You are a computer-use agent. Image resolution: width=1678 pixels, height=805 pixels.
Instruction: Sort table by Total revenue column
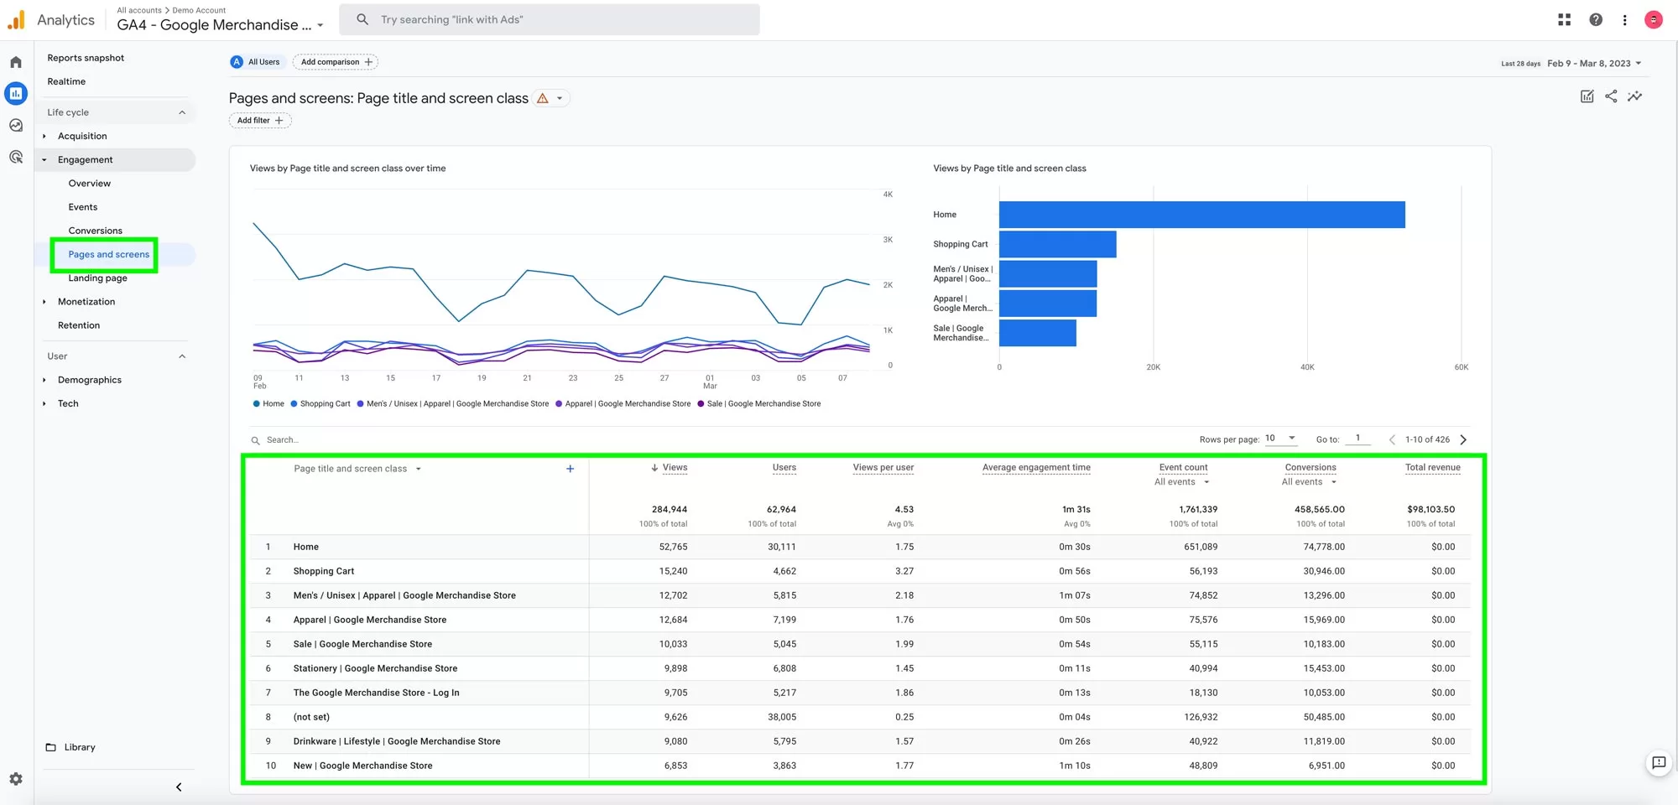click(x=1432, y=468)
